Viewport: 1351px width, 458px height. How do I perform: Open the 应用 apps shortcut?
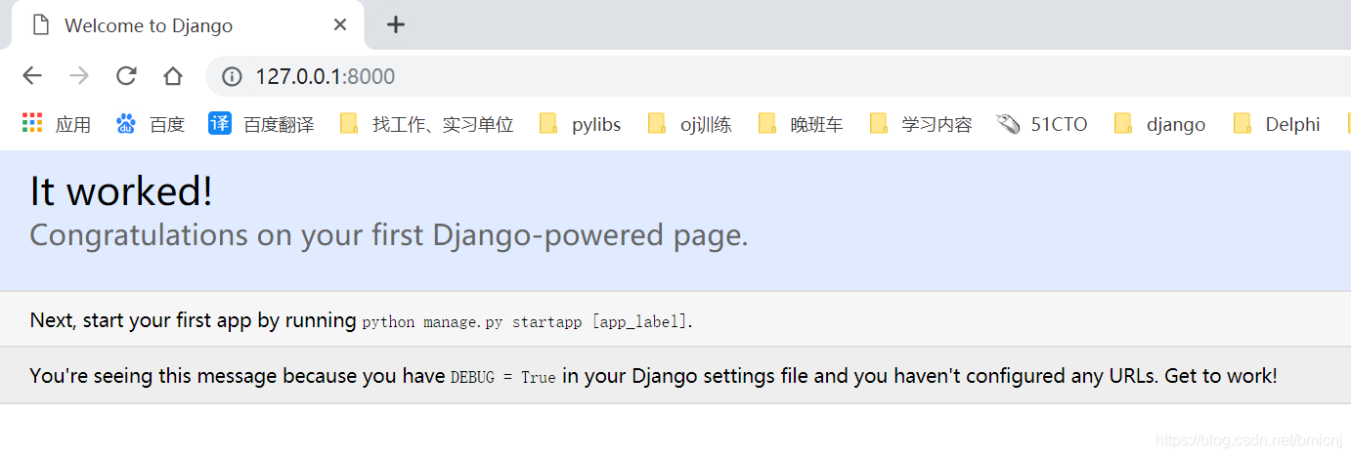(57, 124)
